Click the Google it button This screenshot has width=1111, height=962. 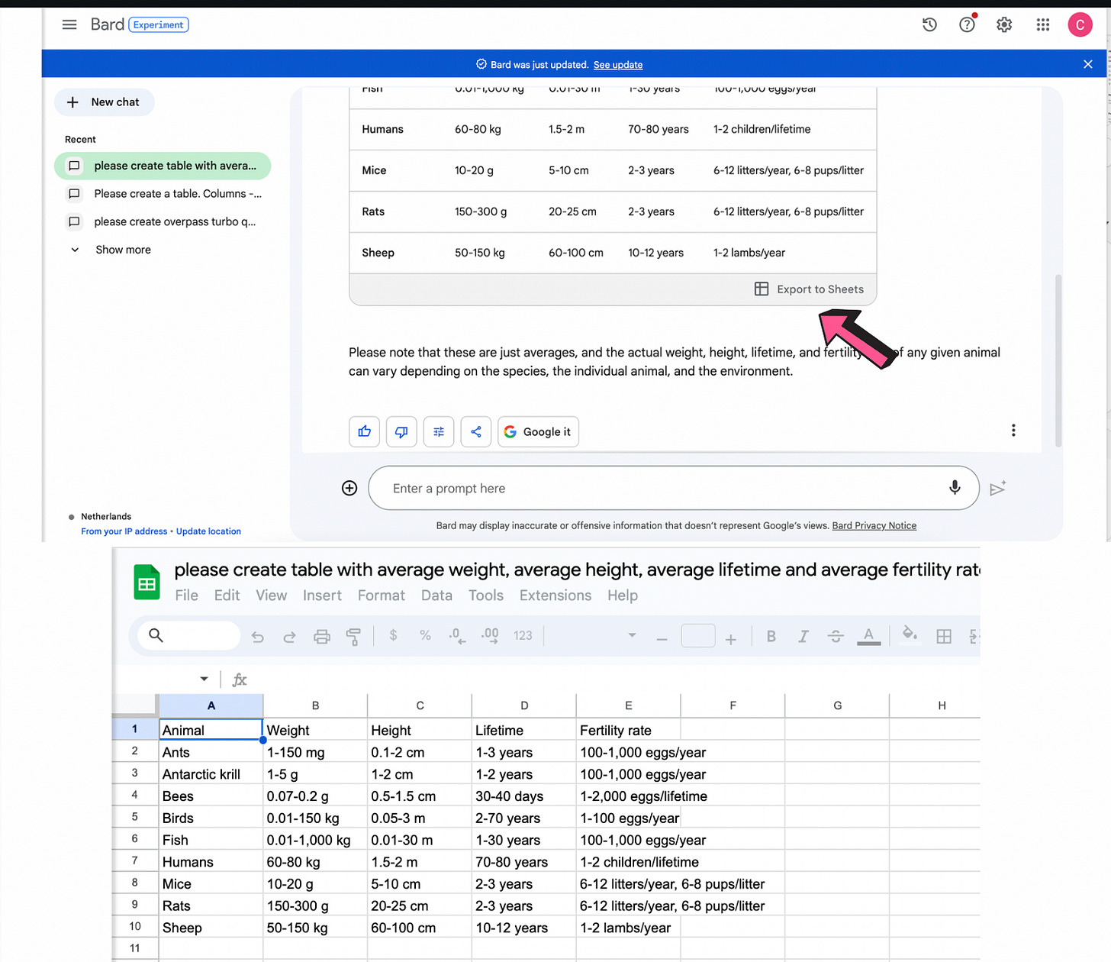[538, 431]
